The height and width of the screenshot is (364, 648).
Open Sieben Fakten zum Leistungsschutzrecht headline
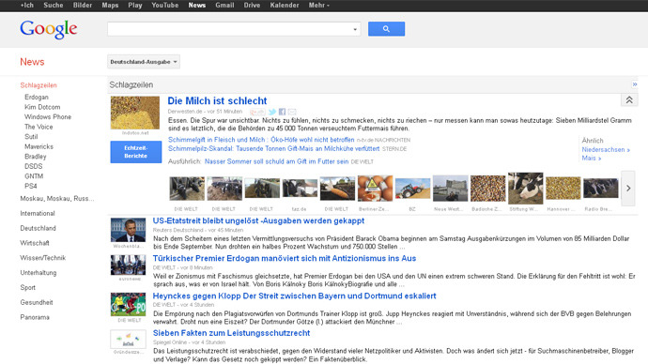coord(231,333)
